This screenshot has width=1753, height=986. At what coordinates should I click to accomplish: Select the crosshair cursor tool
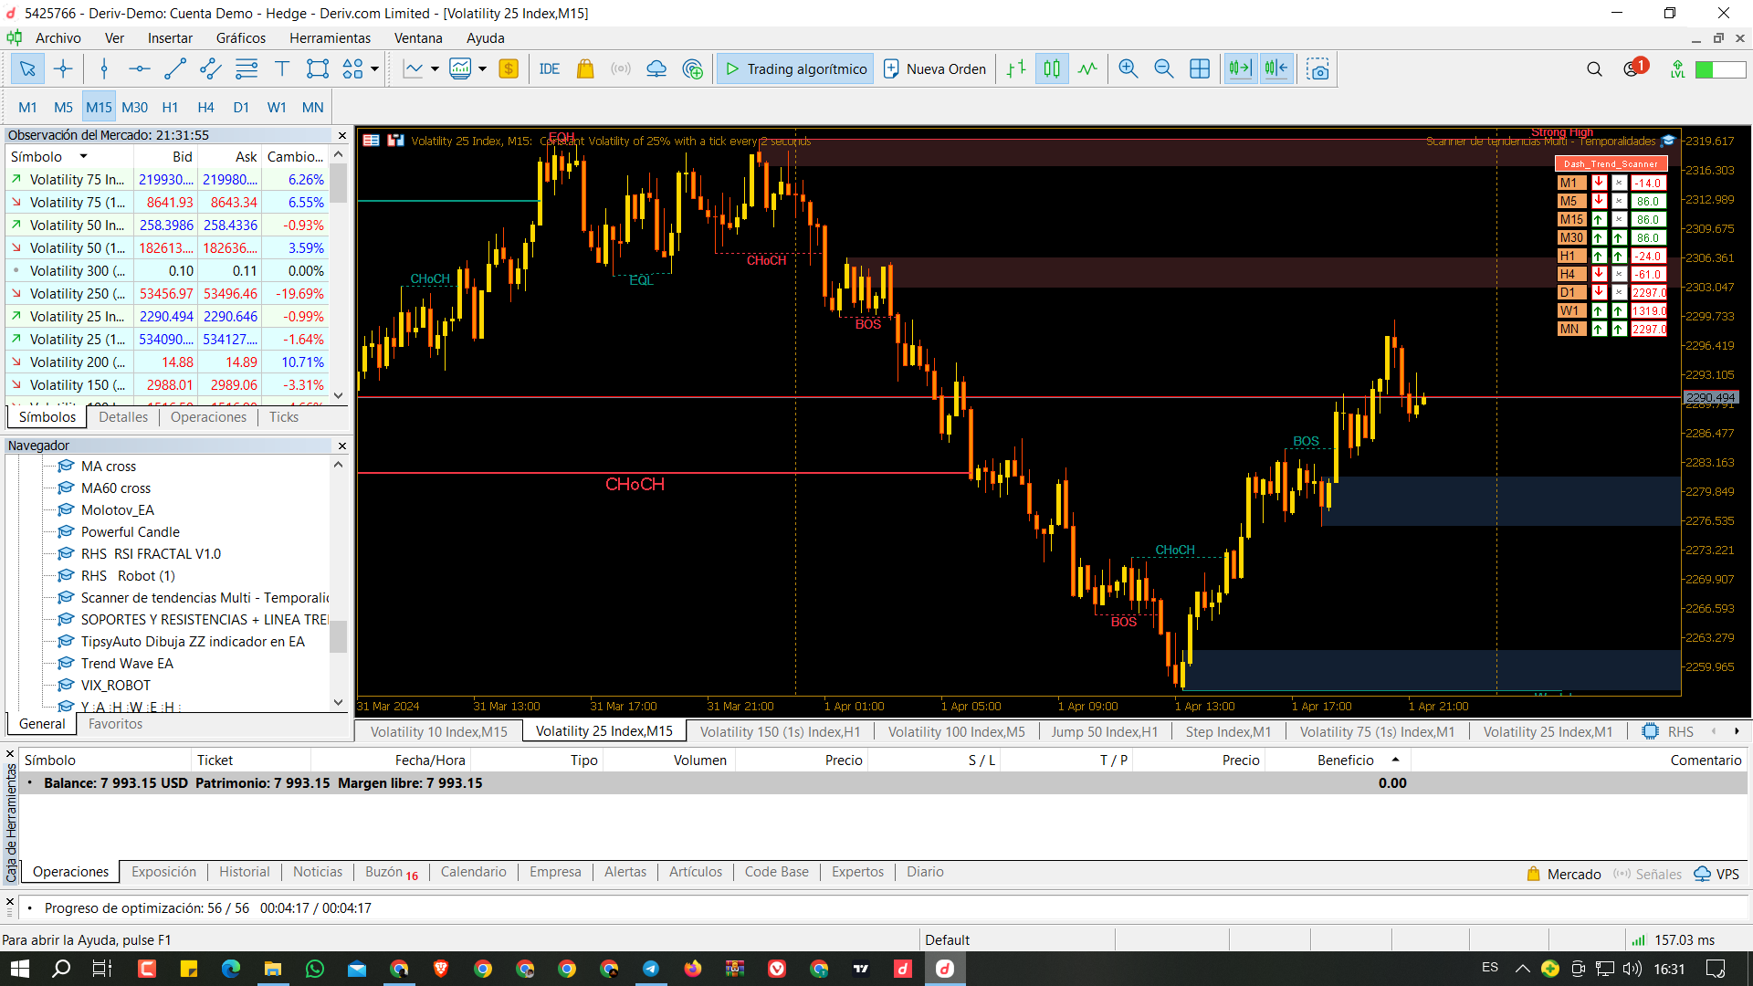pos(63,69)
